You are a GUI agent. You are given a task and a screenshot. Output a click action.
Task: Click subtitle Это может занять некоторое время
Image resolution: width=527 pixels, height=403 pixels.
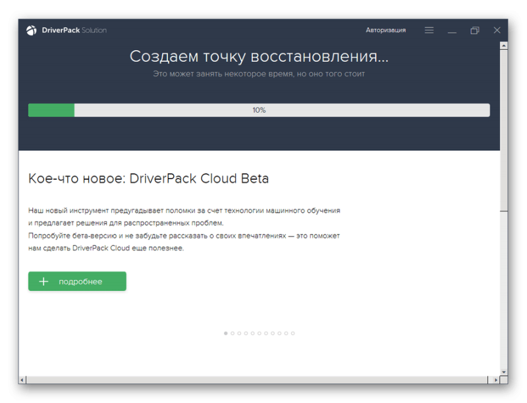point(259,74)
